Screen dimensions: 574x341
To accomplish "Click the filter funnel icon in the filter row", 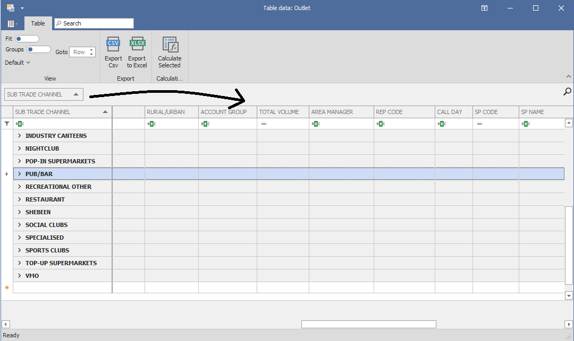I will click(x=7, y=124).
